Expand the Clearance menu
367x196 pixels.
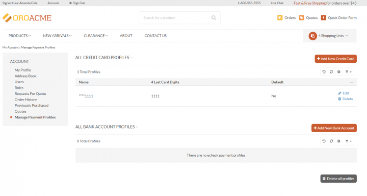pos(95,36)
